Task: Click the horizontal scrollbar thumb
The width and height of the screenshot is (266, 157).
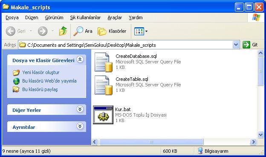Action: point(151,142)
